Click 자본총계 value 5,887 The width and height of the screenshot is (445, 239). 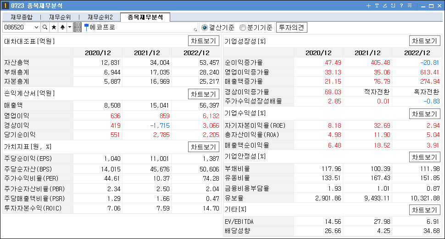tap(112, 81)
